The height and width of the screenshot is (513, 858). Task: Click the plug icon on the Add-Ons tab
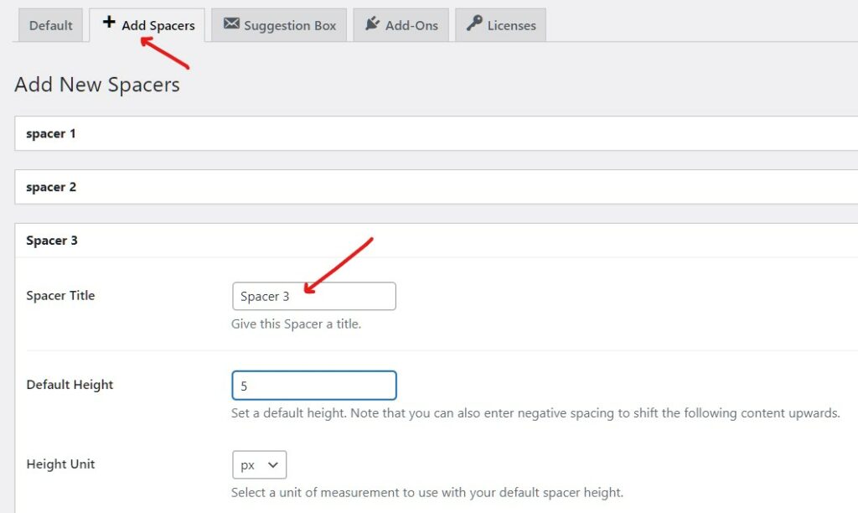(370, 24)
